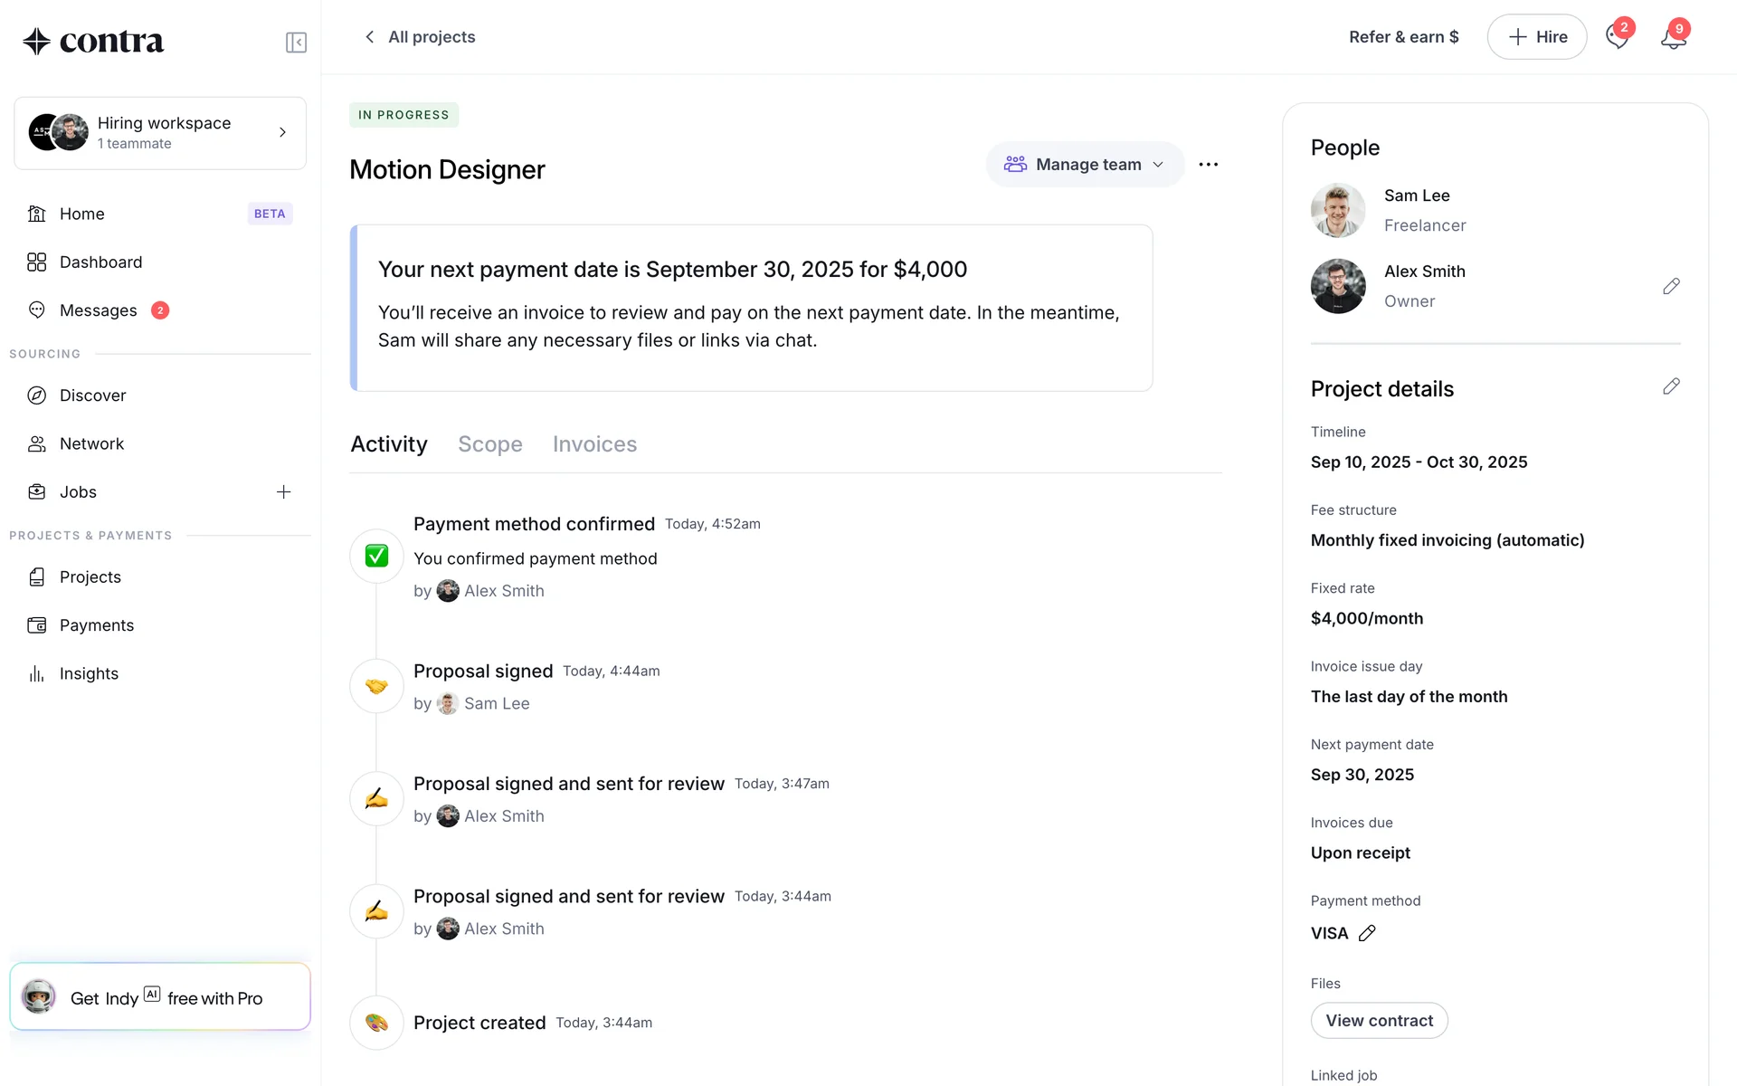1737x1086 pixels.
Task: Go back to All projects
Action: pyautogui.click(x=420, y=37)
